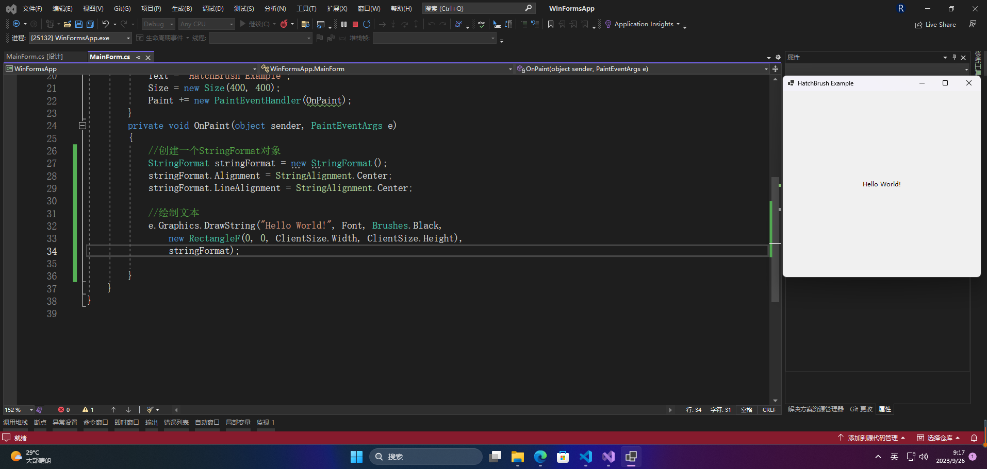Image resolution: width=987 pixels, height=469 pixels.
Task: Click the warning count indicator showing 1
Action: click(x=88, y=410)
